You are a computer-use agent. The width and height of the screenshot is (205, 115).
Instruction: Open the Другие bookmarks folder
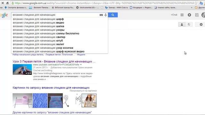(200, 8)
